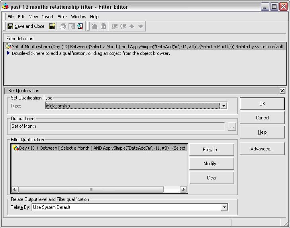This screenshot has width=290, height=228.
Task: Click the Day (ID) qualification icon
Action: click(16, 148)
